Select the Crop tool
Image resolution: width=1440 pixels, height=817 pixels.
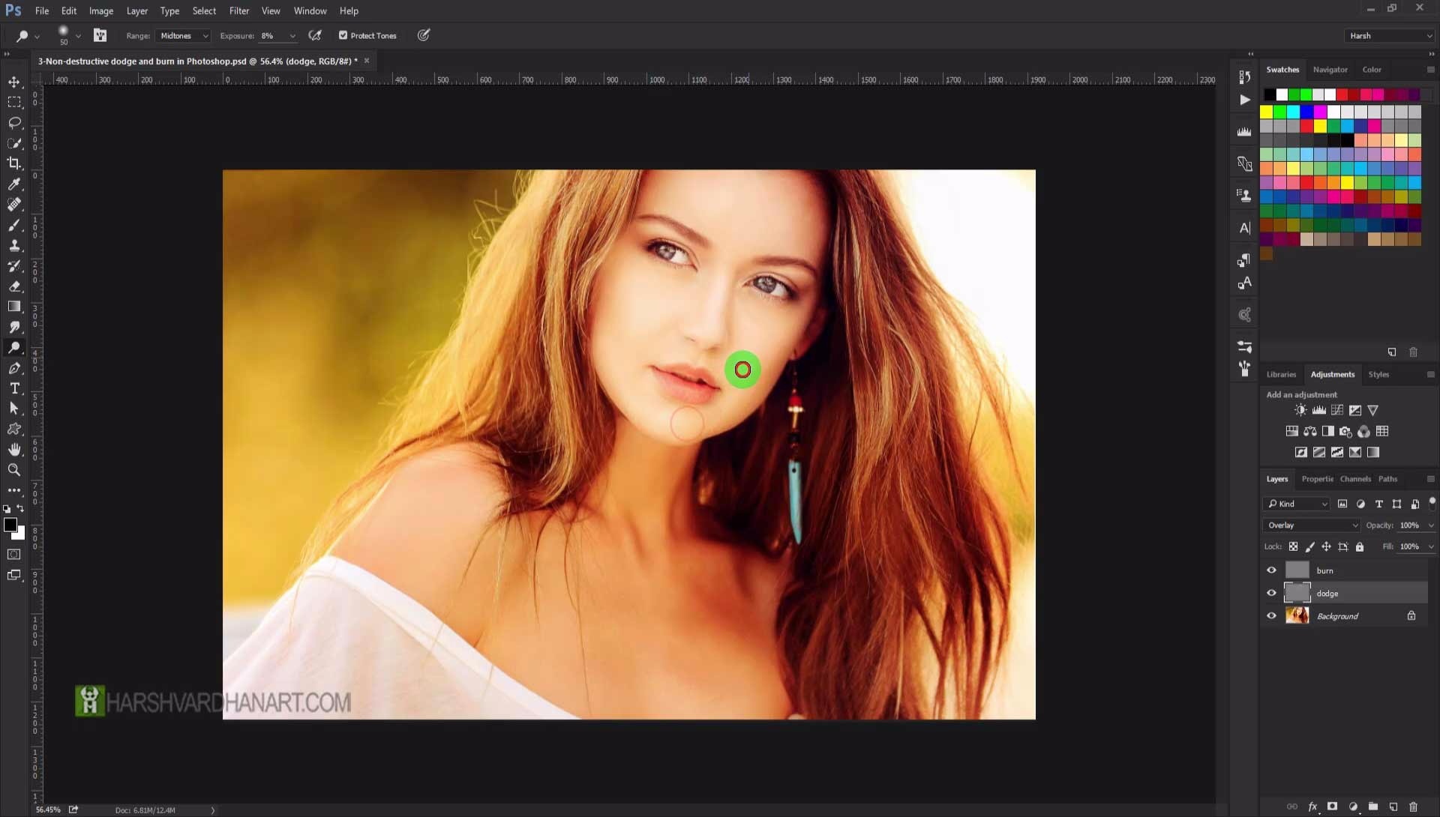(14, 163)
